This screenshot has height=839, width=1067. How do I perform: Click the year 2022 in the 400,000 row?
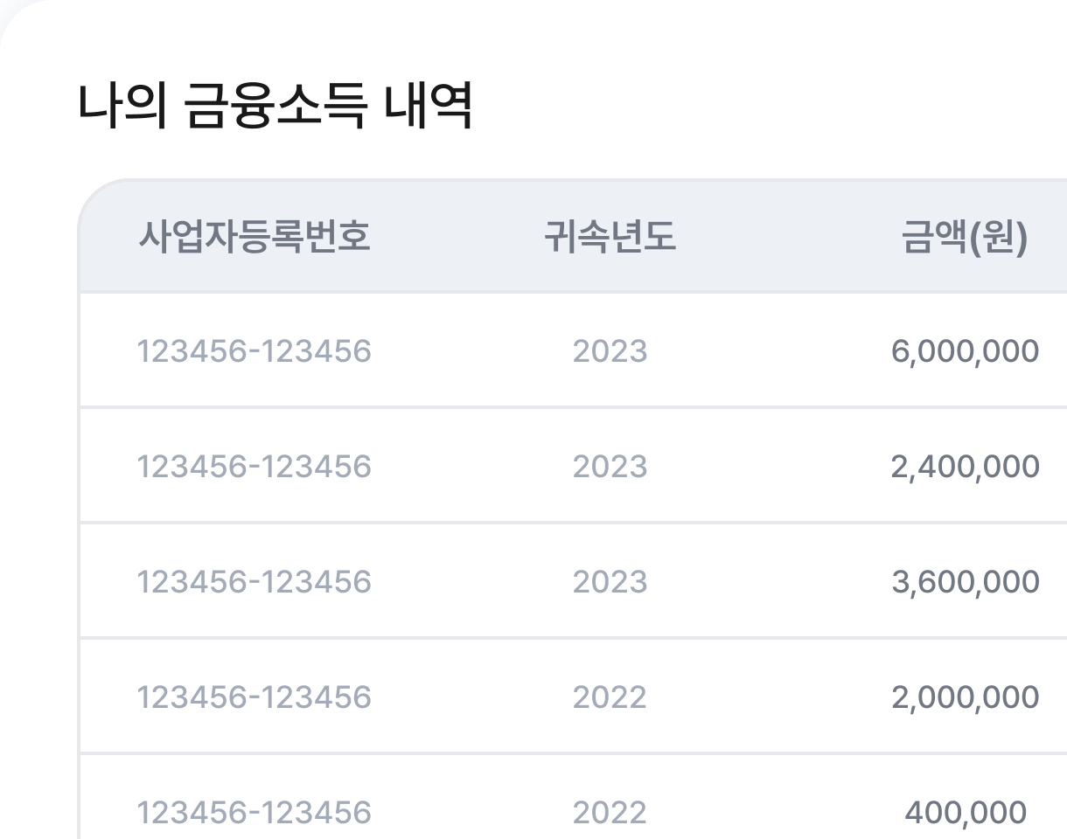tap(610, 813)
